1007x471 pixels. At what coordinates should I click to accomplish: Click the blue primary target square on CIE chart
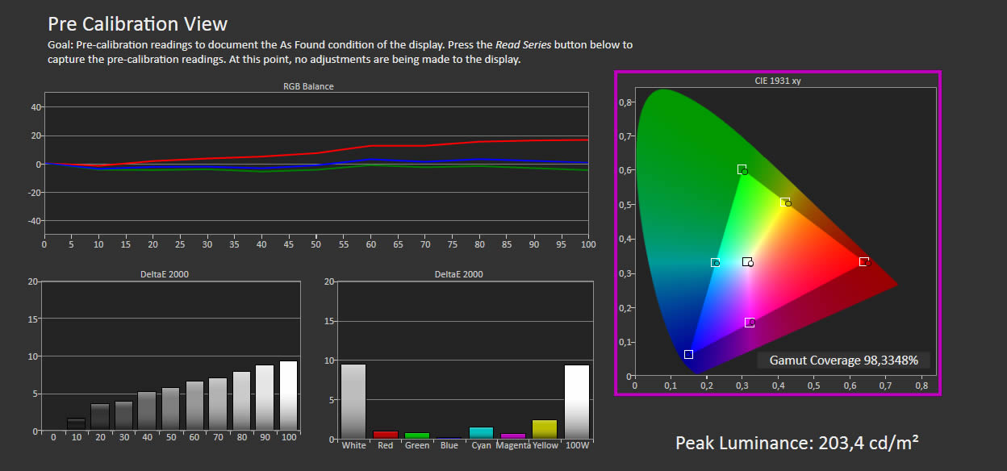[688, 354]
